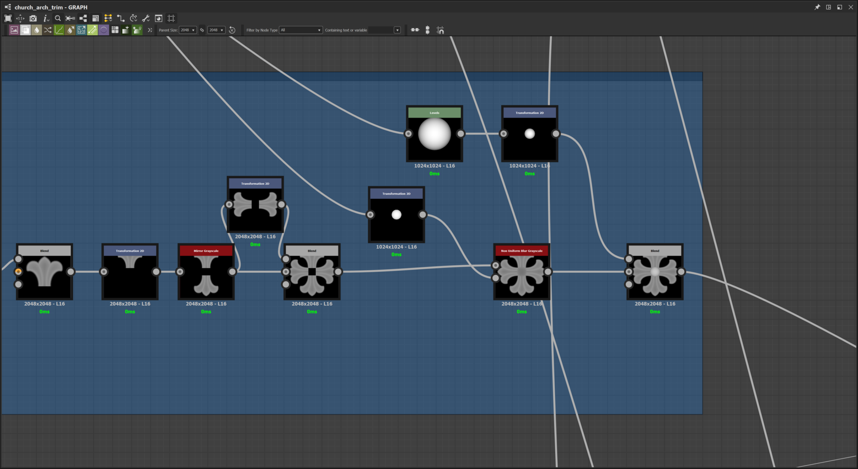Click the Containing text or variable field

[x=381, y=30]
